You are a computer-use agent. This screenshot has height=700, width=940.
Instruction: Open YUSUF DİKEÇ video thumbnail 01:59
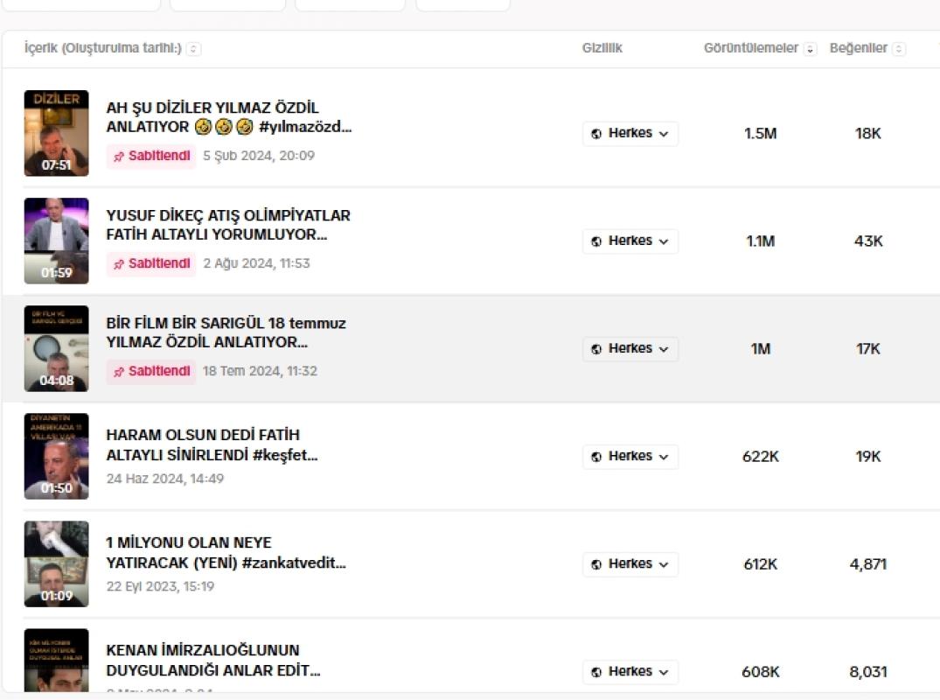point(56,241)
